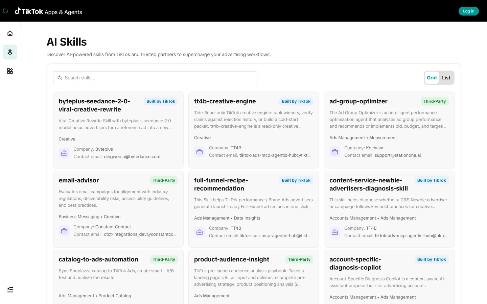The width and height of the screenshot is (487, 304).
Task: Click the ctct-integrations_dev contact email
Action: point(140,234)
